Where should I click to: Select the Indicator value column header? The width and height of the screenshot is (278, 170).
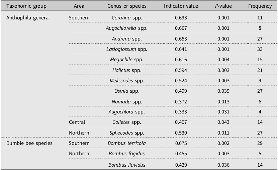click(181, 6)
